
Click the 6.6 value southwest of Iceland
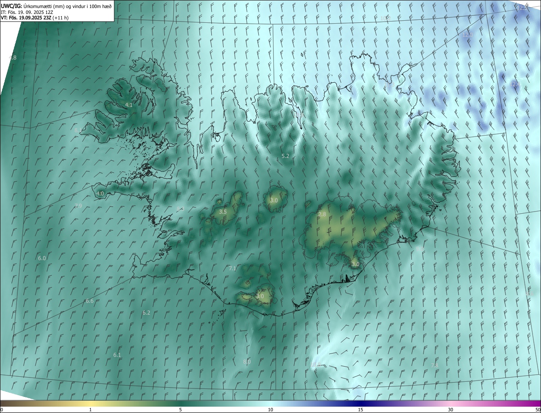pos(90,301)
